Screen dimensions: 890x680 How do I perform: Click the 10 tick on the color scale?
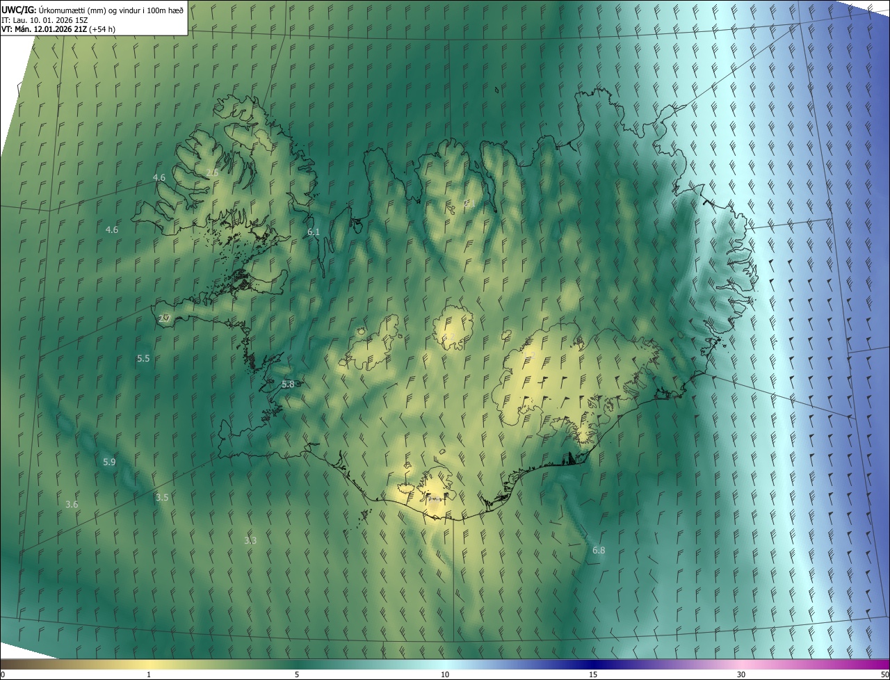pyautogui.click(x=445, y=674)
